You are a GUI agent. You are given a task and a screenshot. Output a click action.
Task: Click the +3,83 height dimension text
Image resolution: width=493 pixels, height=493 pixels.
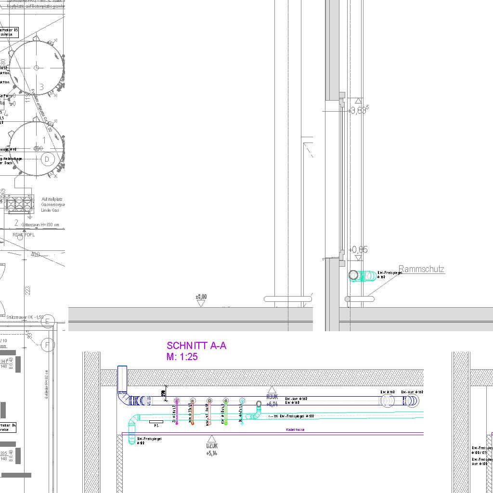tap(359, 111)
